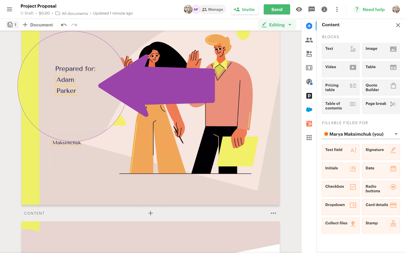Select the Text block

(x=340, y=51)
